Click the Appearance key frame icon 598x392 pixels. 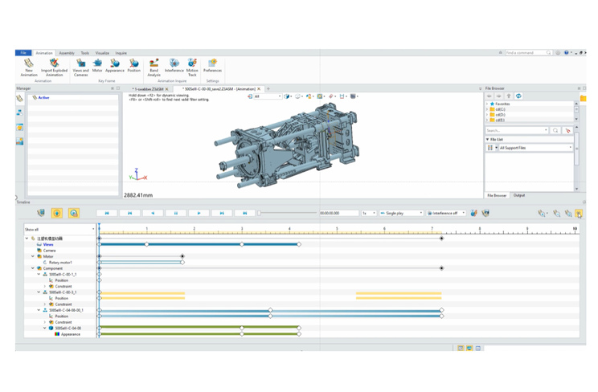[115, 63]
